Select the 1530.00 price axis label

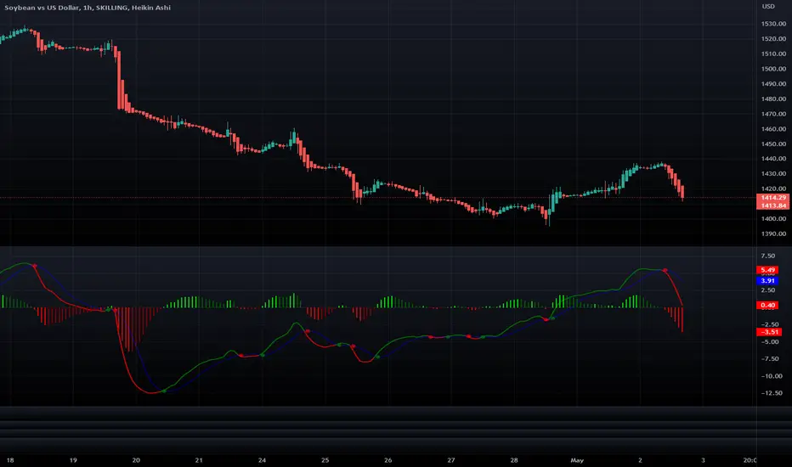[x=773, y=24]
